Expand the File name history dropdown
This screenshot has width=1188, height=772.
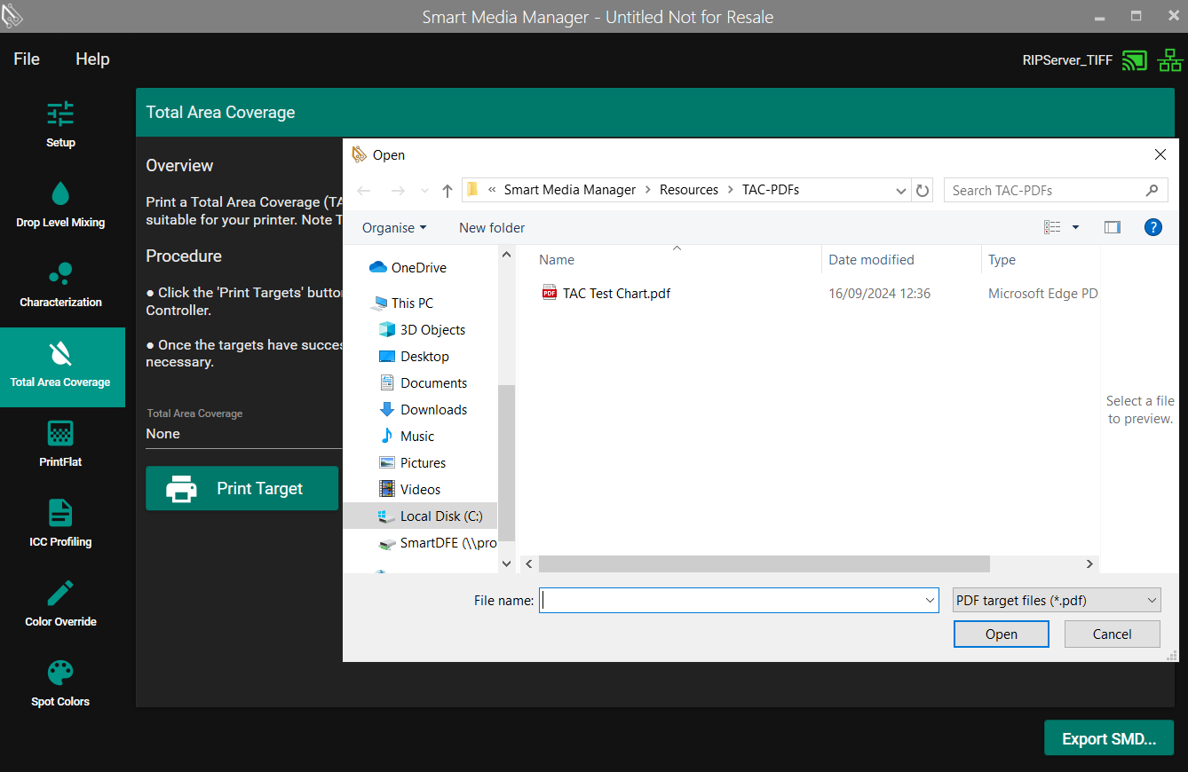[930, 601]
